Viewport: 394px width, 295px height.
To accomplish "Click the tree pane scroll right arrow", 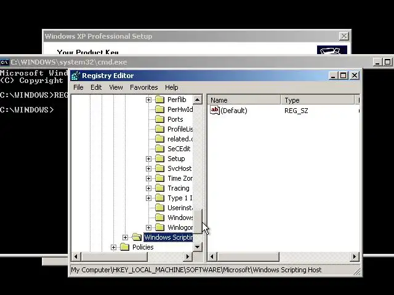I will (x=188, y=256).
